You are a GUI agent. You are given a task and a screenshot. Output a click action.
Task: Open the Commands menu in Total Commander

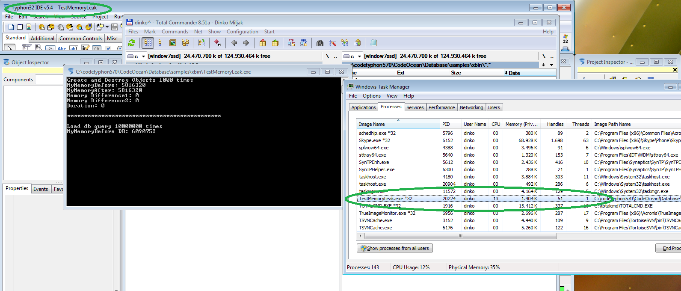coord(175,32)
